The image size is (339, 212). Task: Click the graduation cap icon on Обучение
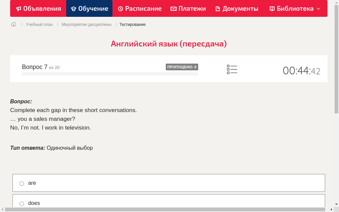(74, 8)
